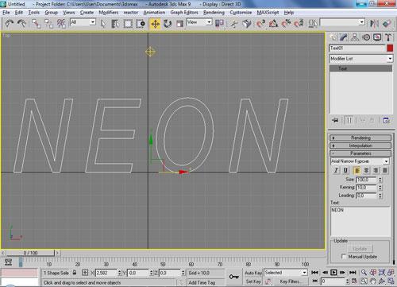Image resolution: width=397 pixels, height=287 pixels.
Task: Click the Redo arrow in the main toolbar
Action: click(21, 24)
